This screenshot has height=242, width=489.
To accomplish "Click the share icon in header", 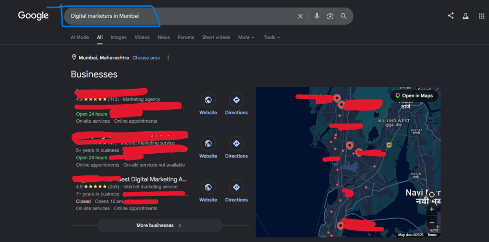I will point(451,16).
